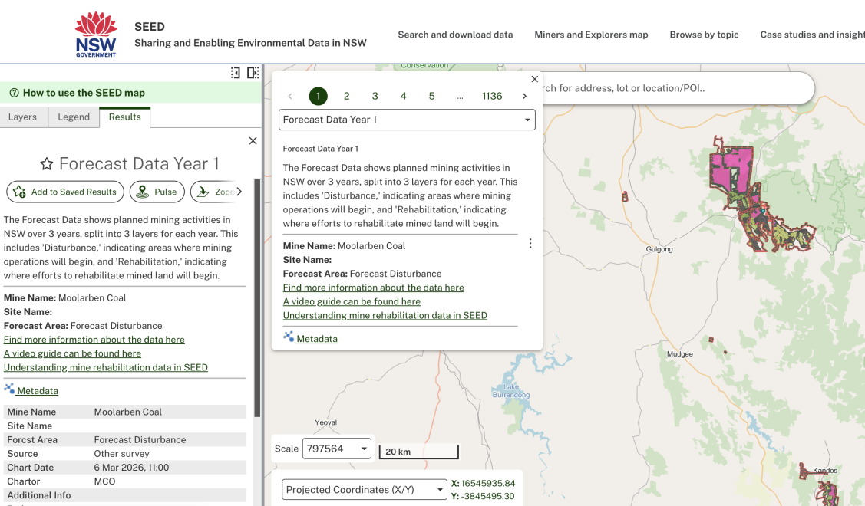Click Source value Other survey
This screenshot has width=865, height=506.
click(x=121, y=454)
